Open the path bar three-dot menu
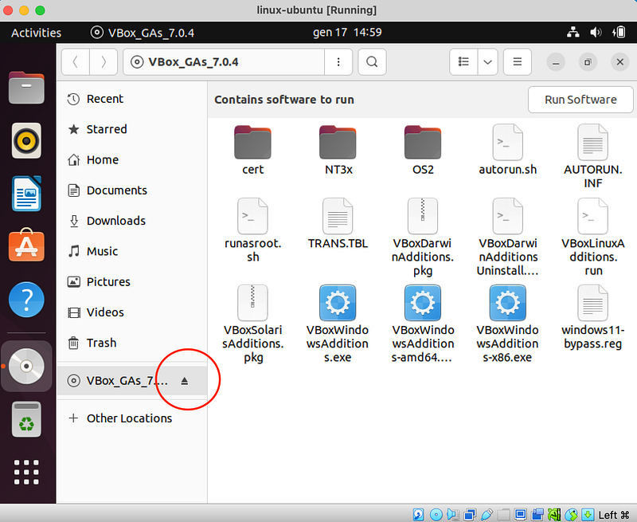Image resolution: width=637 pixels, height=522 pixels. pos(338,62)
